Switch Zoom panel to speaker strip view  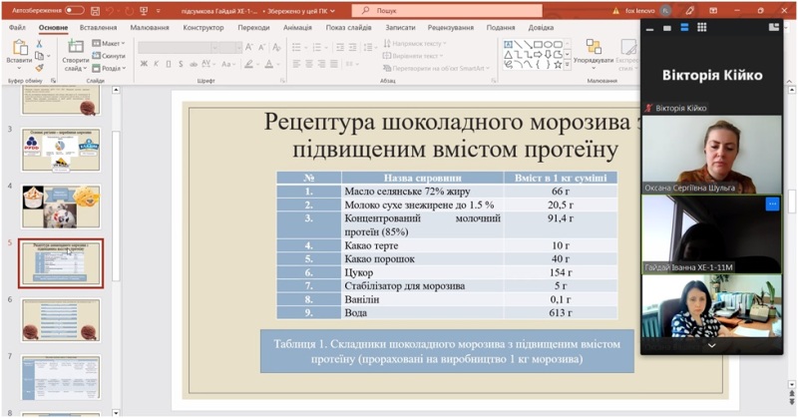click(684, 28)
